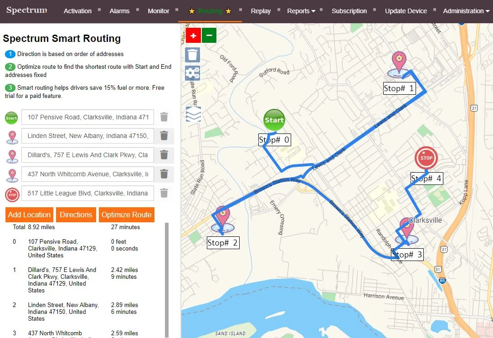Remove the Dillard's address entry
The image size is (493, 338).
click(164, 155)
